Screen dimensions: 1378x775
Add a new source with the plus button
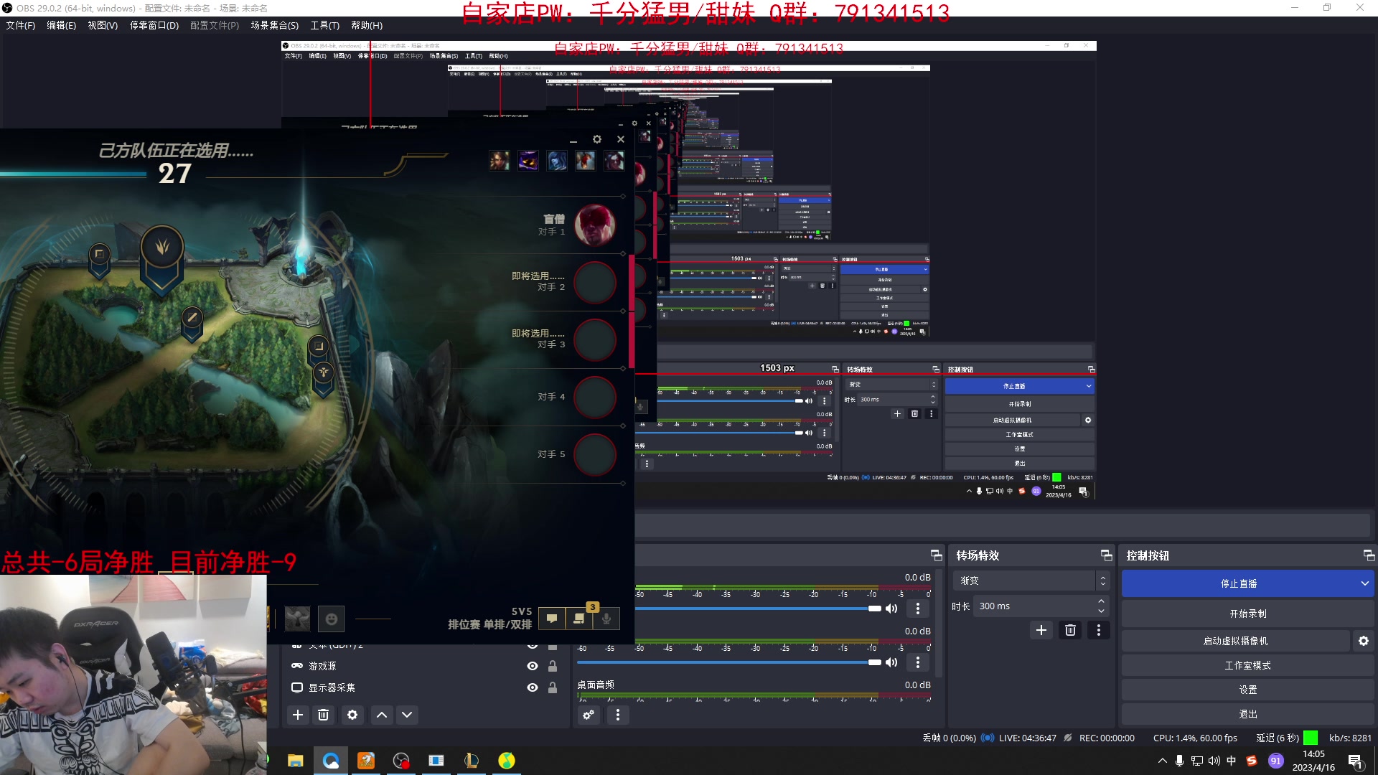pos(298,715)
